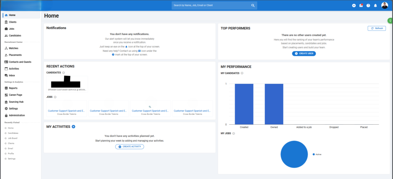Click info icon next to My Jobs
Image resolution: width=393 pixels, height=179 pixels.
point(234,133)
